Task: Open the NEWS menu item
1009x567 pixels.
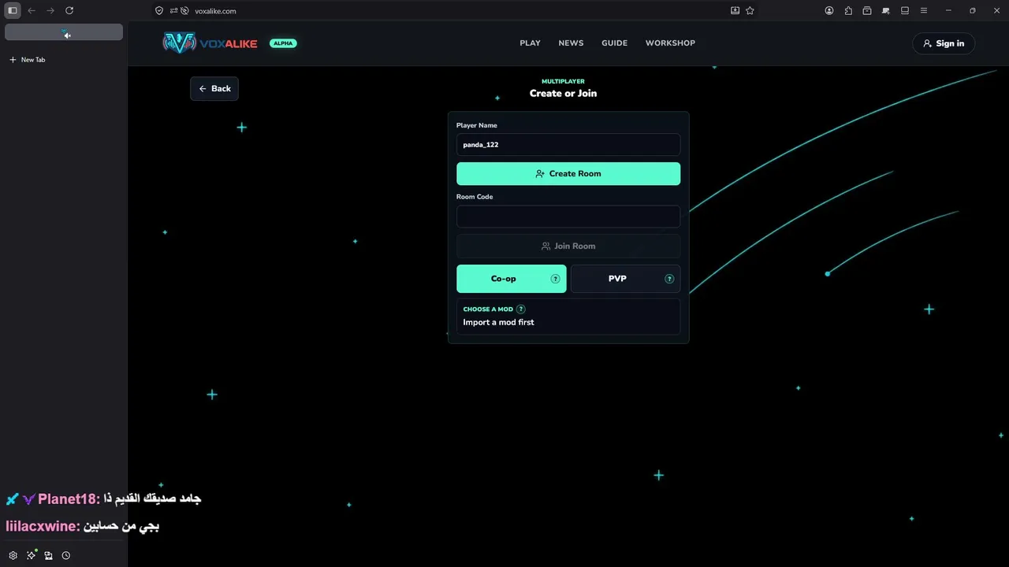Action: point(571,43)
